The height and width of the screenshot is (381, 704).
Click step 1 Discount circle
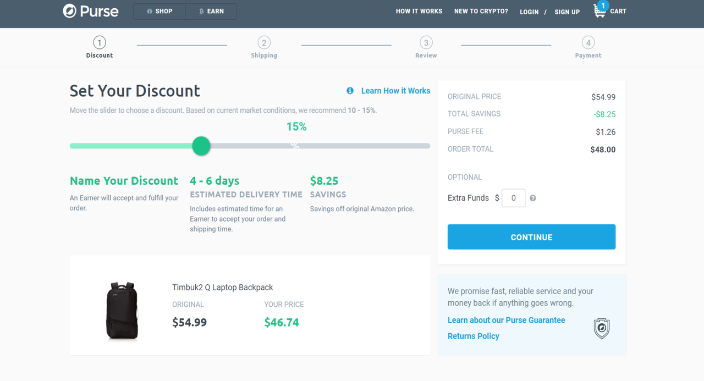tap(99, 43)
